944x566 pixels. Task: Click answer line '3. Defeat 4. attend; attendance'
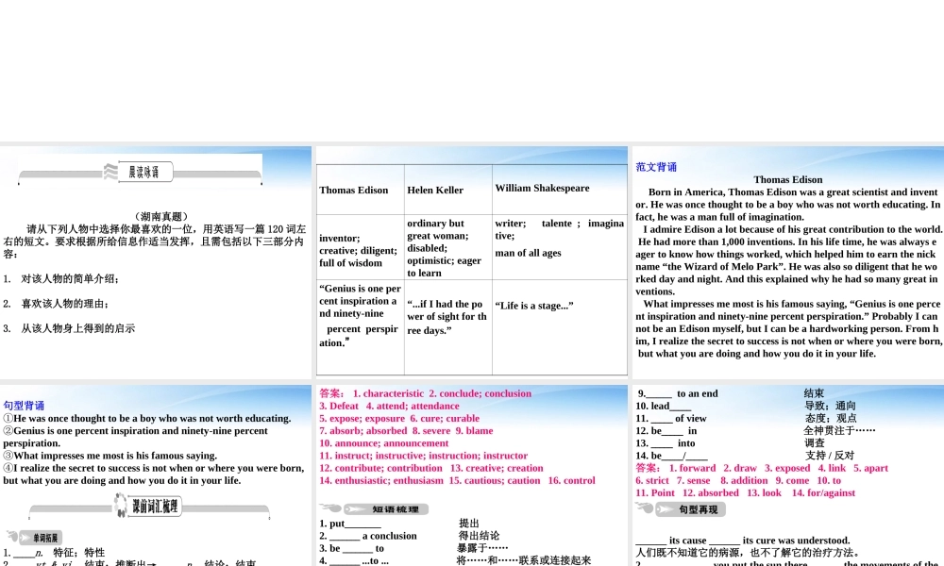[x=389, y=406]
